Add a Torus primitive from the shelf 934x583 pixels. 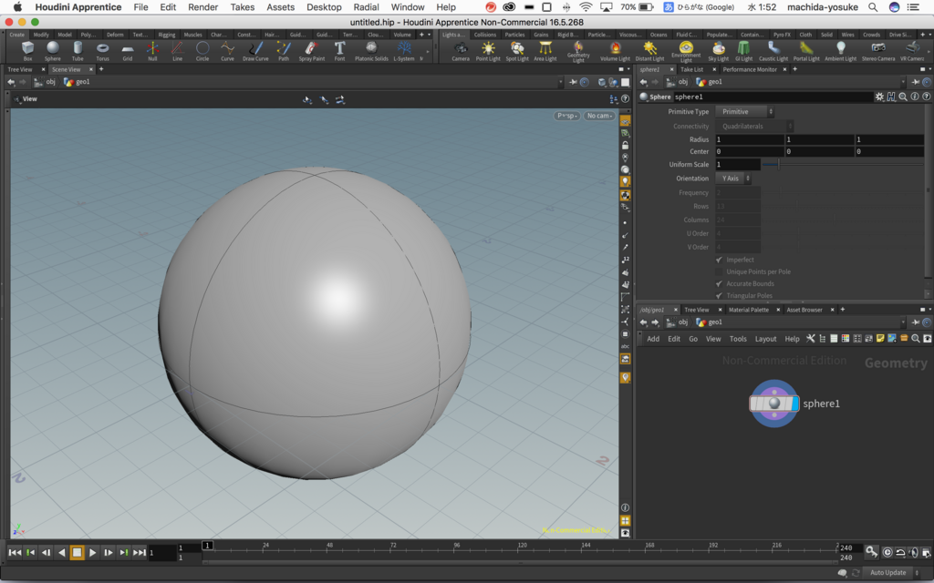(102, 51)
